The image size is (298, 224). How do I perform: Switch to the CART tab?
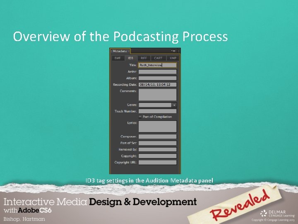pyautogui.click(x=158, y=58)
